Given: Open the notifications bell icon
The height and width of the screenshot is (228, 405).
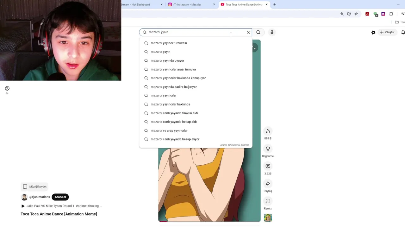Looking at the screenshot, I should click(403, 32).
